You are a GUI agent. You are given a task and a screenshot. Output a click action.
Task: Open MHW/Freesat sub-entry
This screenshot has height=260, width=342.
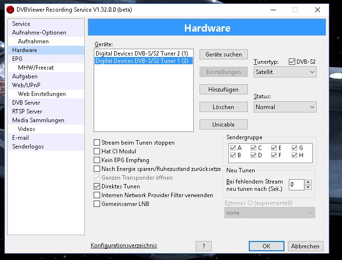tap(46, 68)
